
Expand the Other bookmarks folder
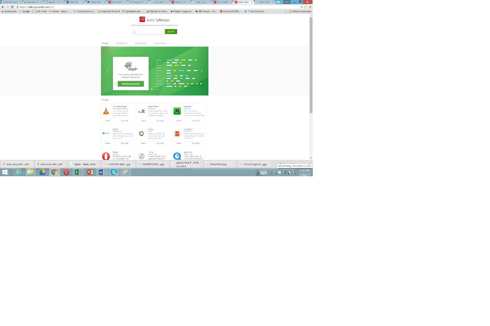[300, 11]
